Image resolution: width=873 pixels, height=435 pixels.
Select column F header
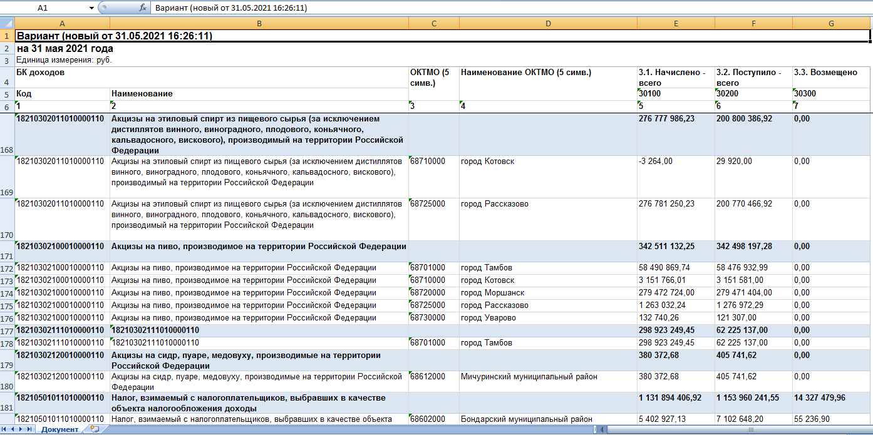pos(753,23)
